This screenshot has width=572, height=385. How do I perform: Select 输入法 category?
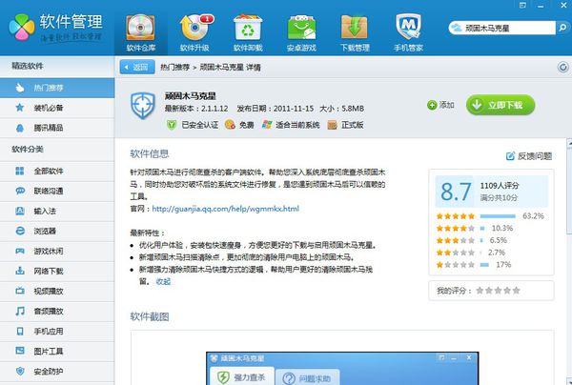[57, 212]
